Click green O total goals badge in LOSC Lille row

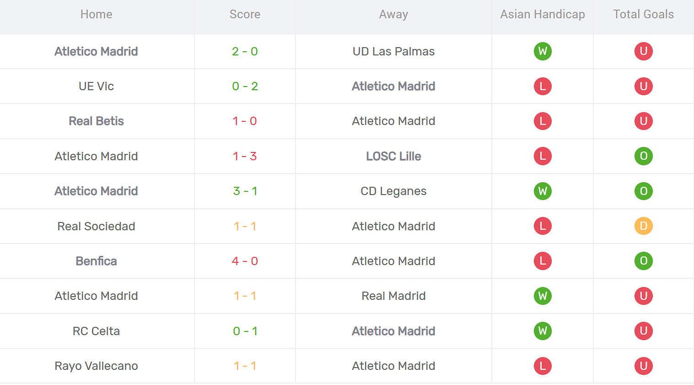pos(643,156)
